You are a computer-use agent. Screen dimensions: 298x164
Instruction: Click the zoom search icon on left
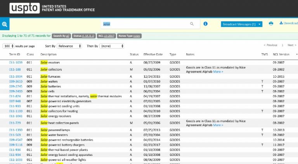tap(5, 24)
